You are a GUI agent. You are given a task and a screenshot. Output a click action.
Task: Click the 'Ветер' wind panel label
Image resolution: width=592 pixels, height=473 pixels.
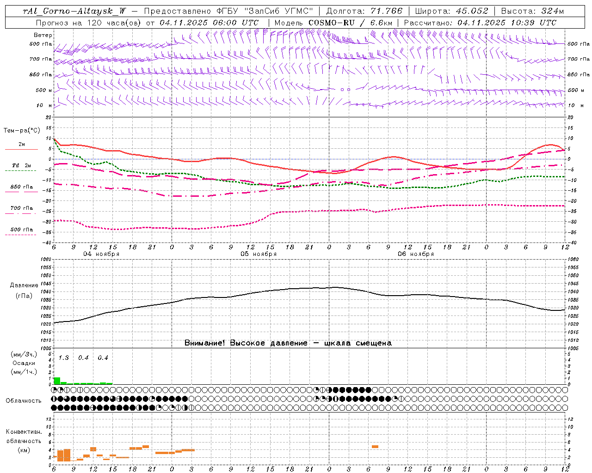43,35
